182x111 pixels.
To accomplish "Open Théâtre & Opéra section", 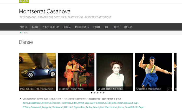I will pos(51,27).
